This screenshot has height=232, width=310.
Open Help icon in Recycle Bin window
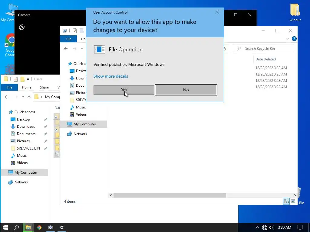click(294, 39)
